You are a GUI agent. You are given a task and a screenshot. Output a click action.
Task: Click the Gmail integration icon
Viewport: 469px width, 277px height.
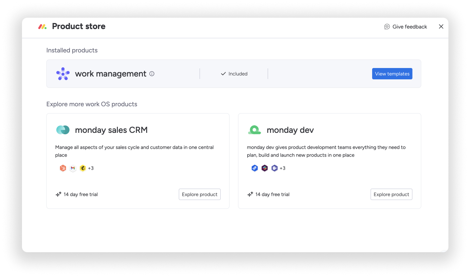point(73,168)
